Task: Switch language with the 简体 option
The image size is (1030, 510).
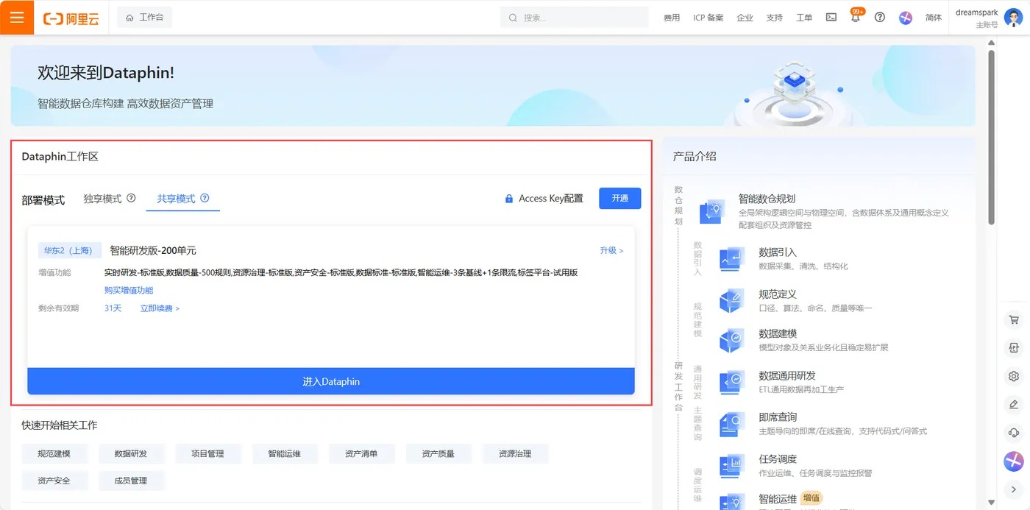Action: (x=934, y=18)
